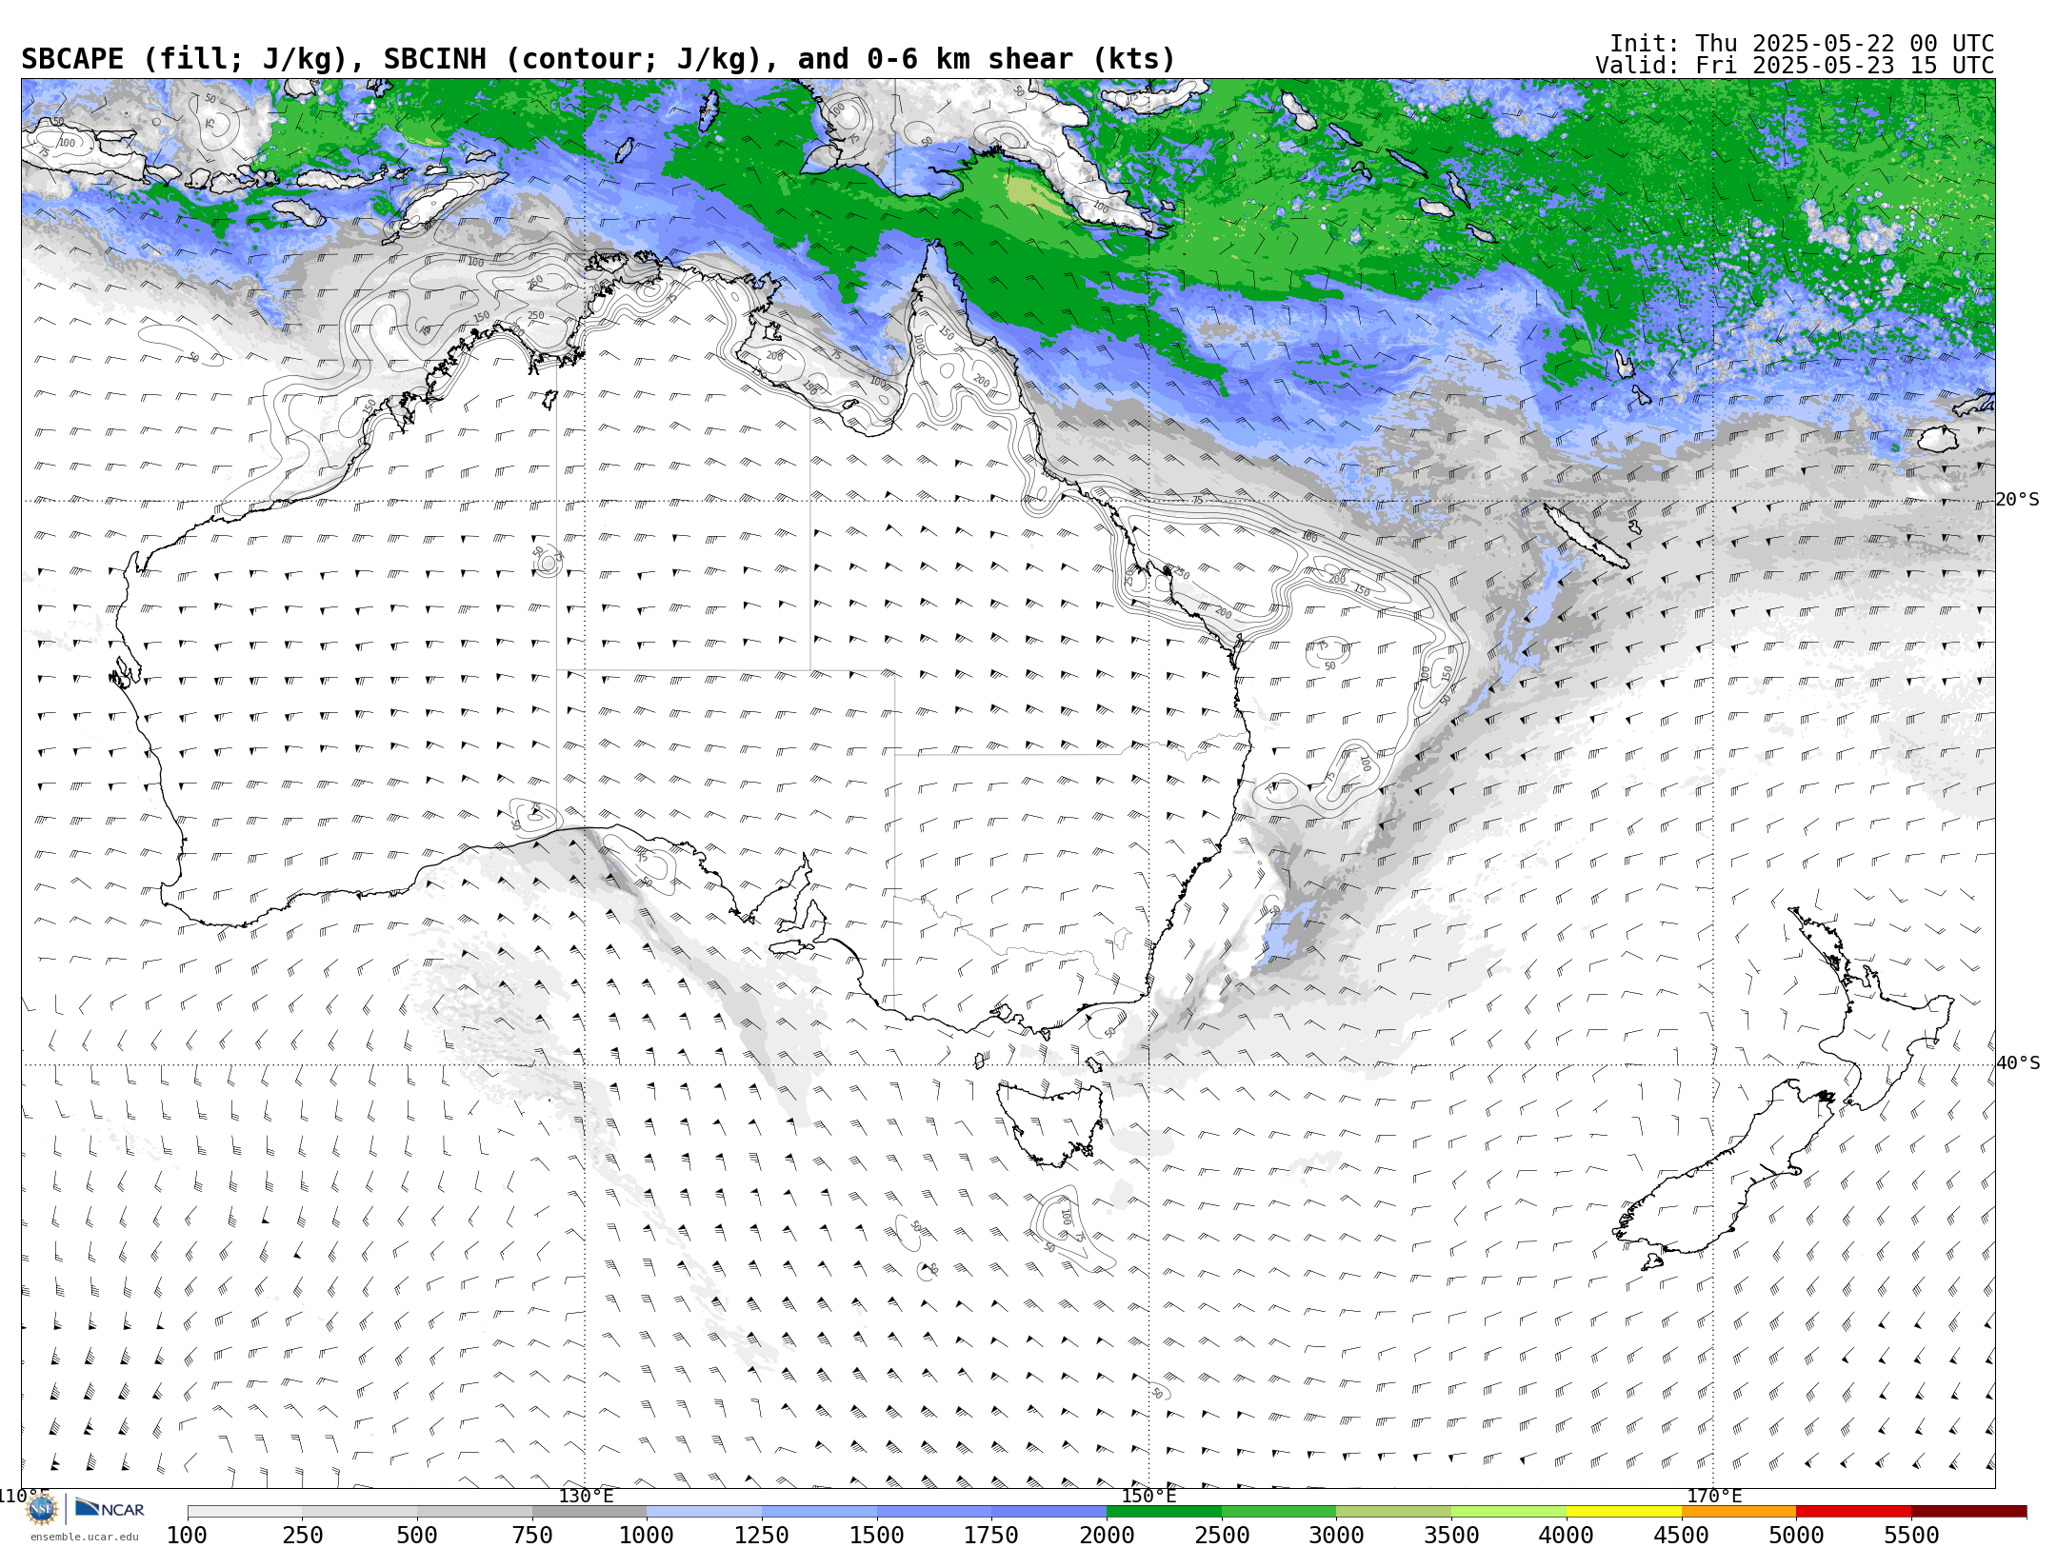Pick the orange 4500–5000 colorbar swatch
2057x1548 pixels.
click(1739, 1512)
